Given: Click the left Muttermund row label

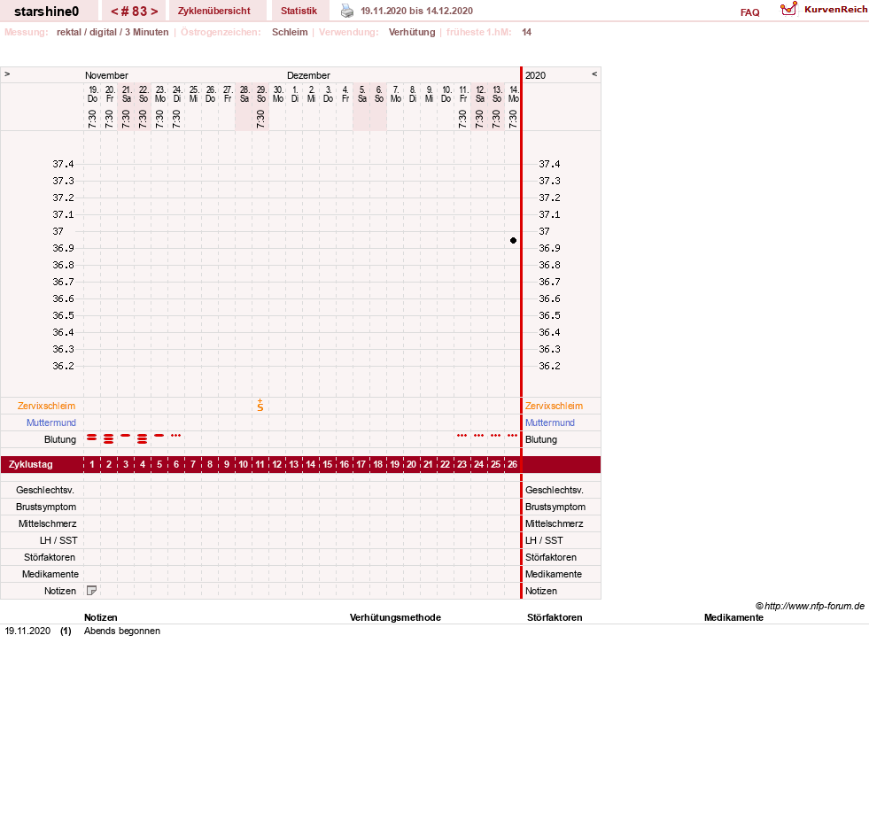Looking at the screenshot, I should (51, 422).
